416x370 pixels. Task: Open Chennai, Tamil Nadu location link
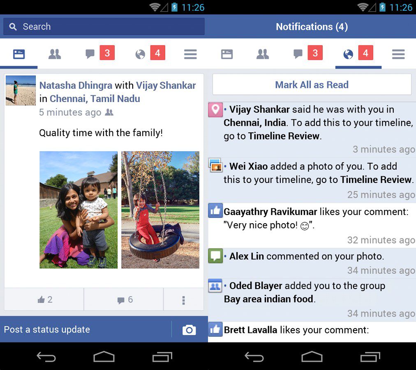(x=95, y=99)
